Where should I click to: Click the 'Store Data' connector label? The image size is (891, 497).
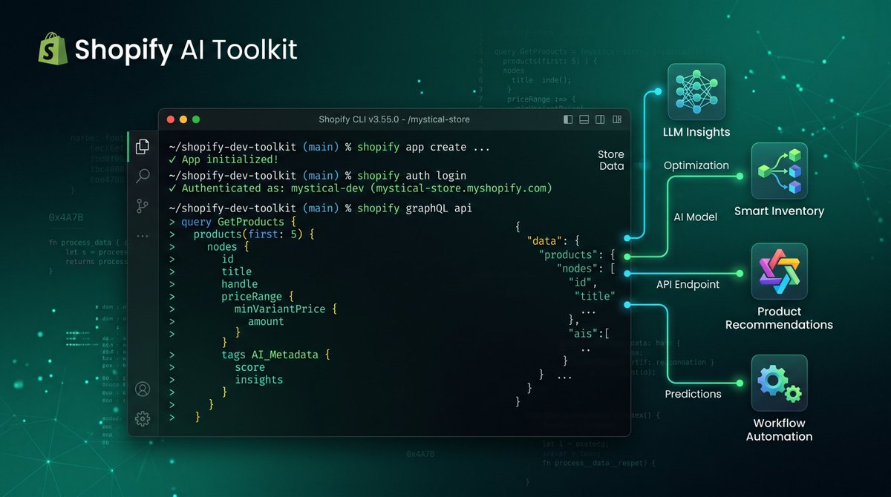(x=611, y=160)
